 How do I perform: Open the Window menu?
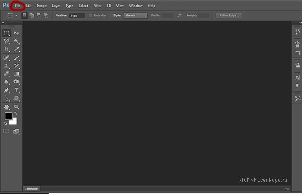[136, 6]
